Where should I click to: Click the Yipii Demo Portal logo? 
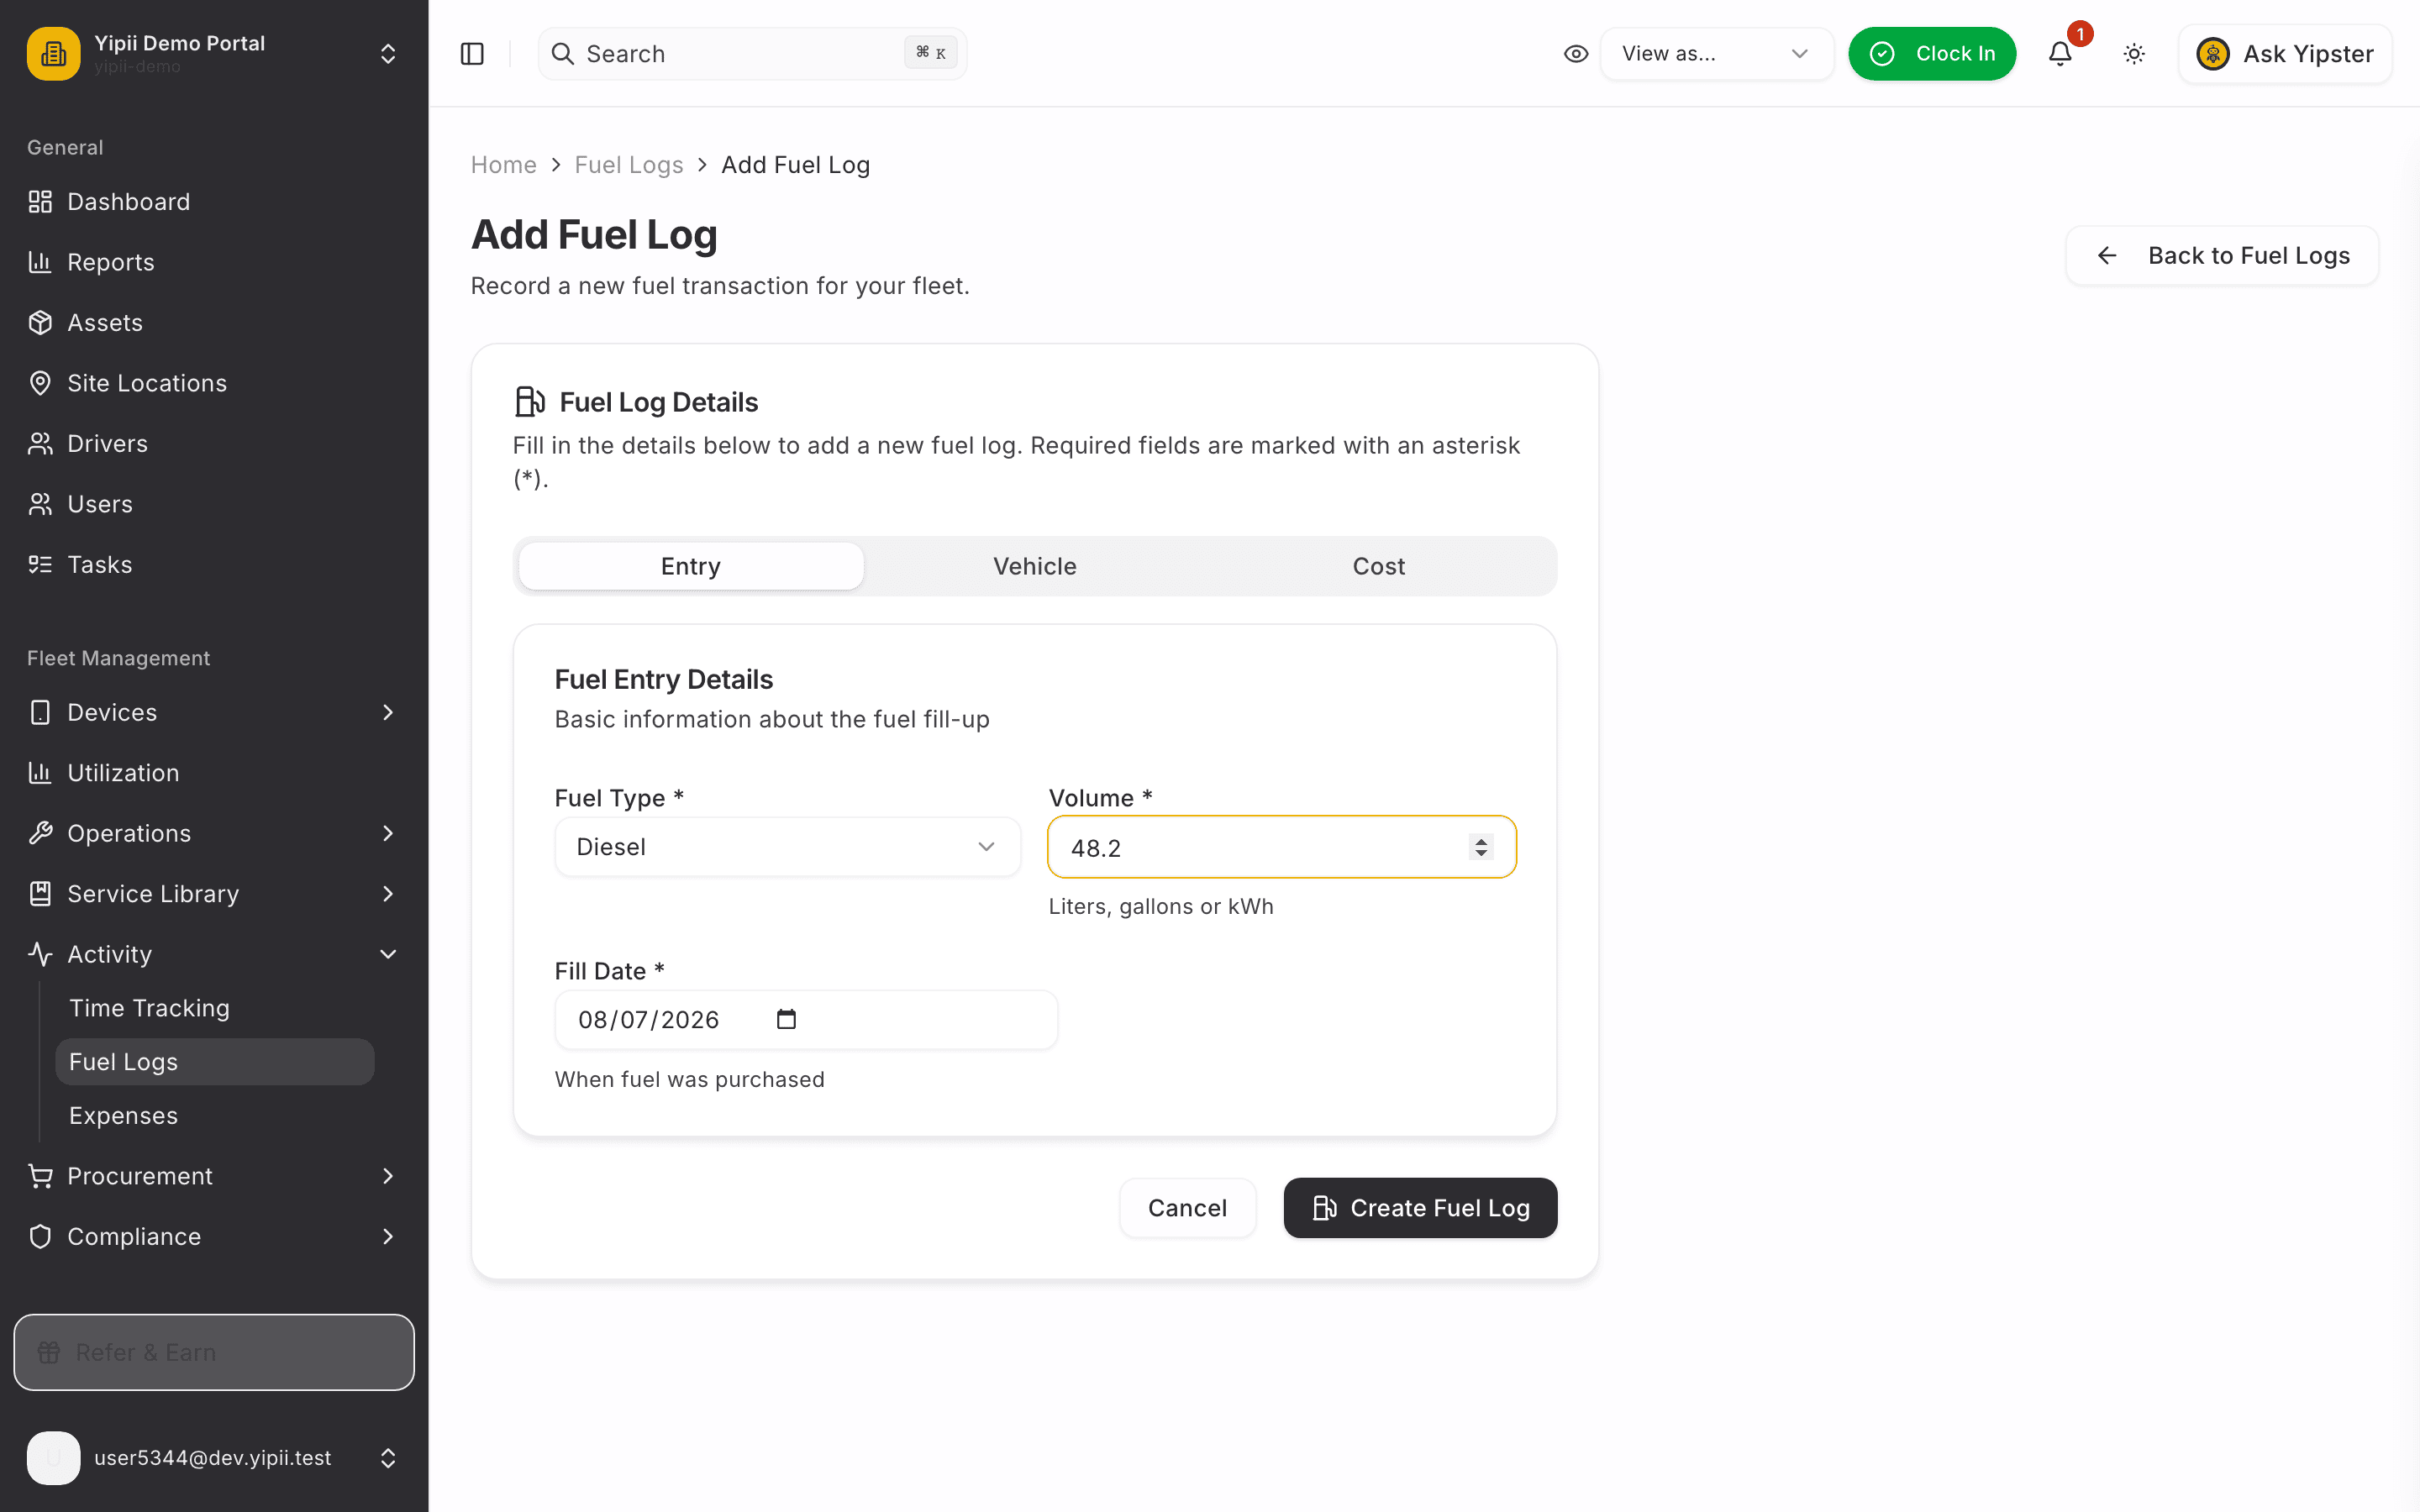click(x=54, y=54)
